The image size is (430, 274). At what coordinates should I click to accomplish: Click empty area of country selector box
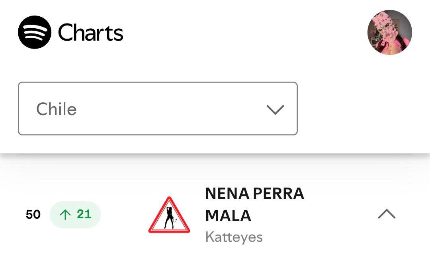(170, 108)
